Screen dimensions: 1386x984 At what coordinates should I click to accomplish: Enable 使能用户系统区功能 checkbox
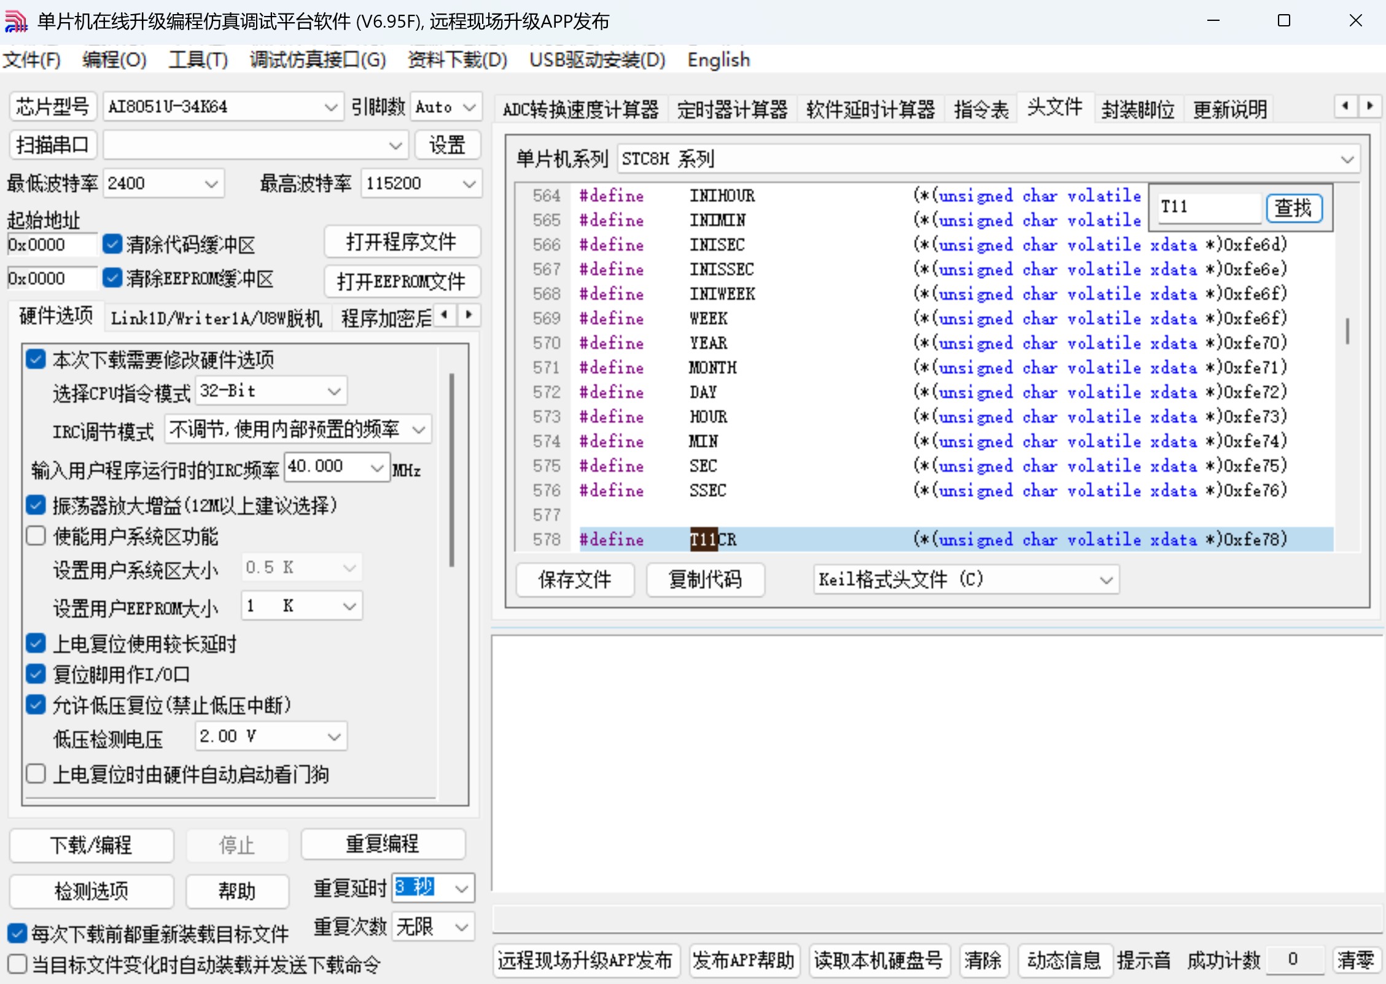[x=36, y=536]
